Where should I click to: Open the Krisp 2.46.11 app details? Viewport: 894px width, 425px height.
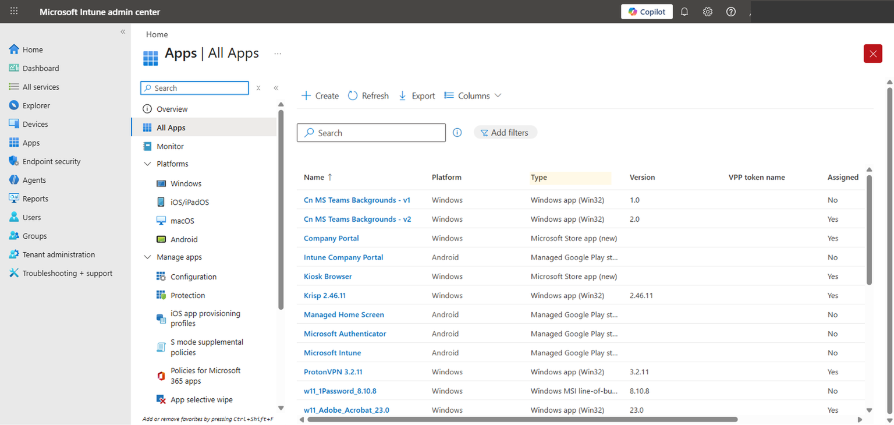324,295
